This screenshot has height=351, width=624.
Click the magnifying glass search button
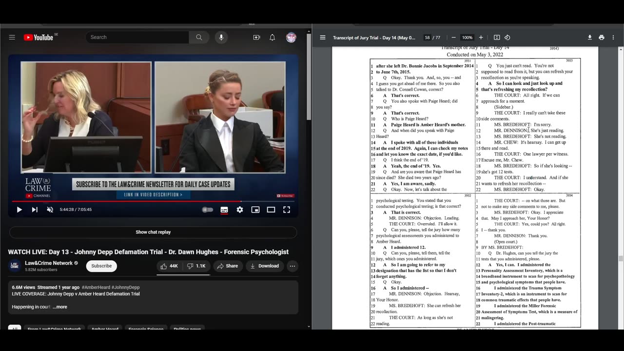click(199, 38)
